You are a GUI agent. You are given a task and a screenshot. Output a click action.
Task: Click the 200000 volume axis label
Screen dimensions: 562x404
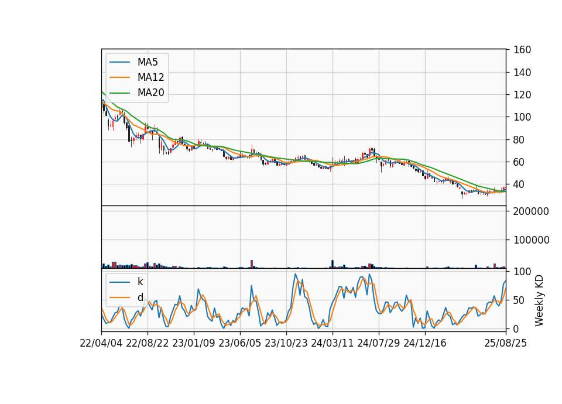click(x=531, y=211)
